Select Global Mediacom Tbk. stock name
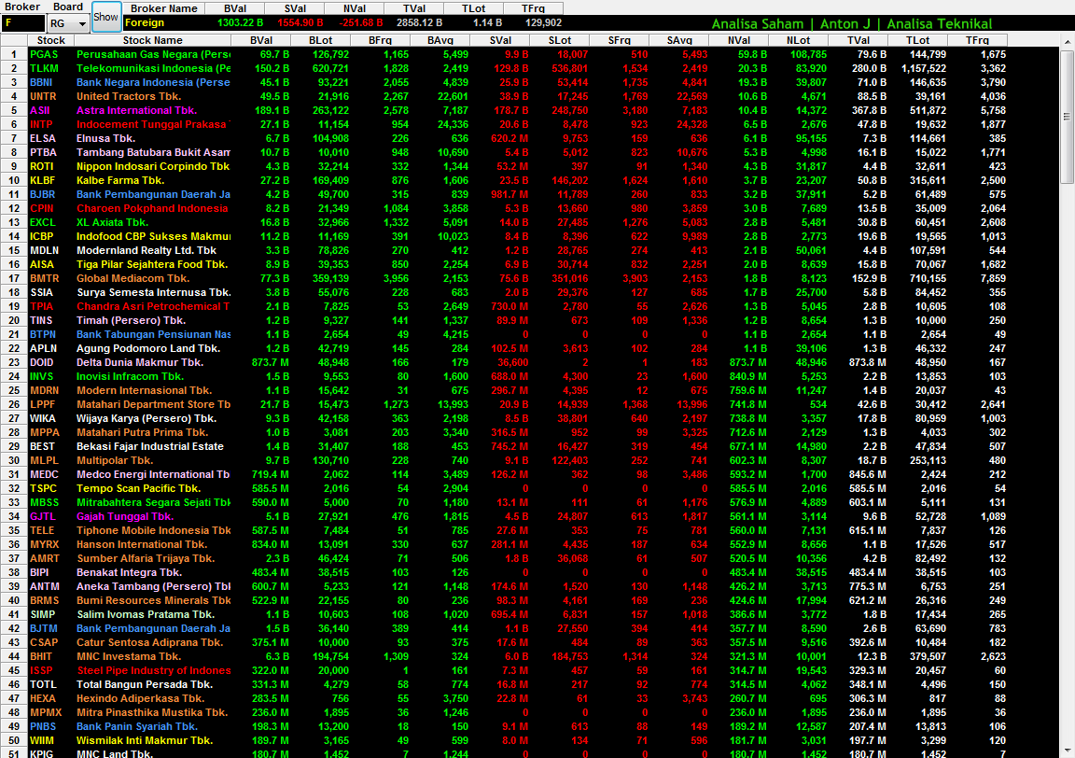Screen dimensions: 1075x758 133,278
